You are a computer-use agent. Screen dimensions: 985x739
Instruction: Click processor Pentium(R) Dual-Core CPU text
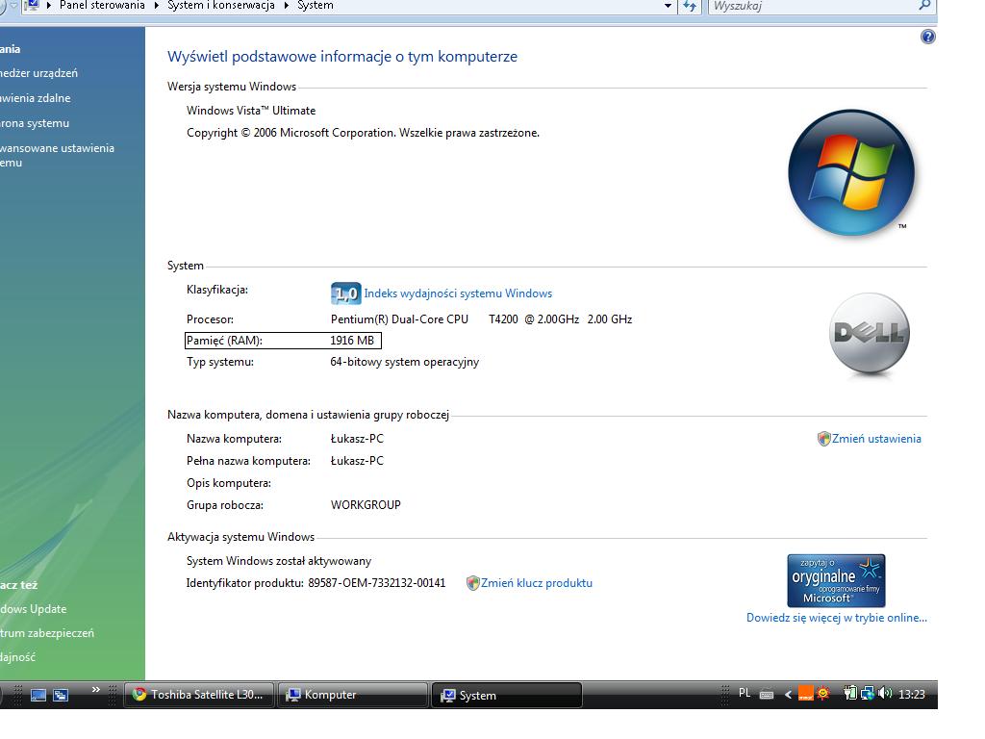[x=399, y=319]
